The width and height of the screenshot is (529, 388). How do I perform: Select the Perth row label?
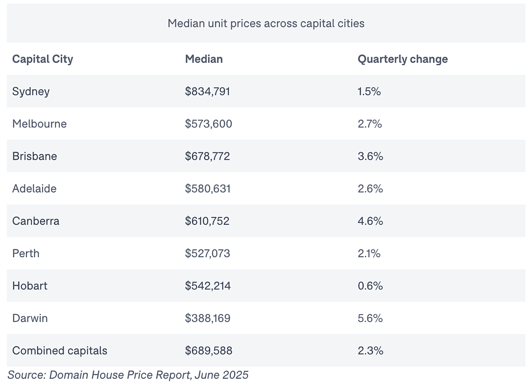[26, 253]
